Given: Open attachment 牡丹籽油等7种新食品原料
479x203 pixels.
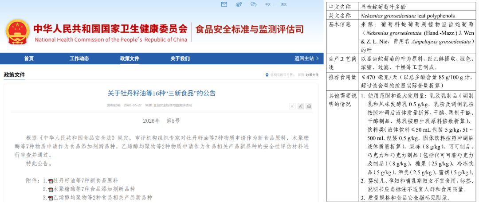Looking at the screenshot, I should pyautogui.click(x=86, y=180).
